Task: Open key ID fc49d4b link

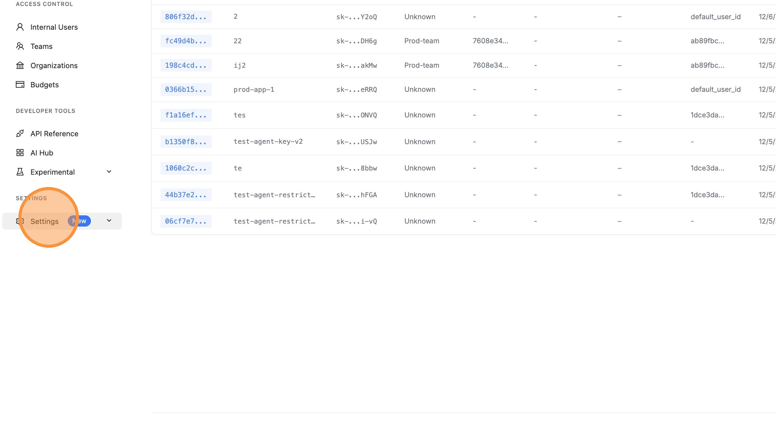Action: [186, 41]
